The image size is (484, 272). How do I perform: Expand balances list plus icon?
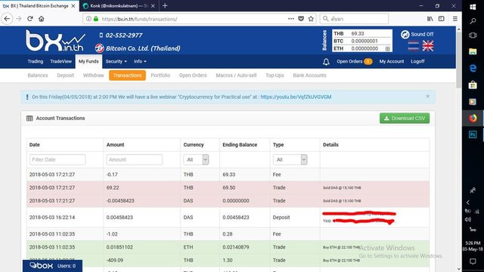[x=387, y=48]
